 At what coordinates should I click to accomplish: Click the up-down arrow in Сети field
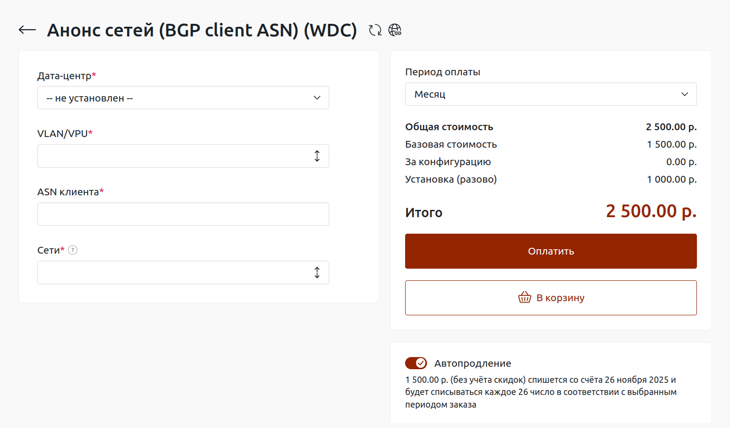[x=317, y=273]
